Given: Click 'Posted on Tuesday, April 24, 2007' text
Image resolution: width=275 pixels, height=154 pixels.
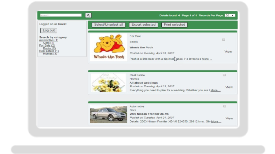Looking at the screenshot, I should pos(152,118).
